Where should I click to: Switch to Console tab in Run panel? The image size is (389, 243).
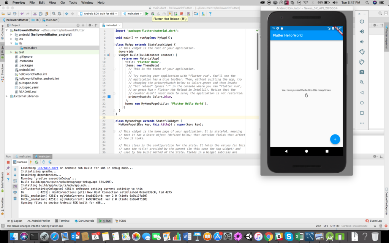click(x=20, y=162)
